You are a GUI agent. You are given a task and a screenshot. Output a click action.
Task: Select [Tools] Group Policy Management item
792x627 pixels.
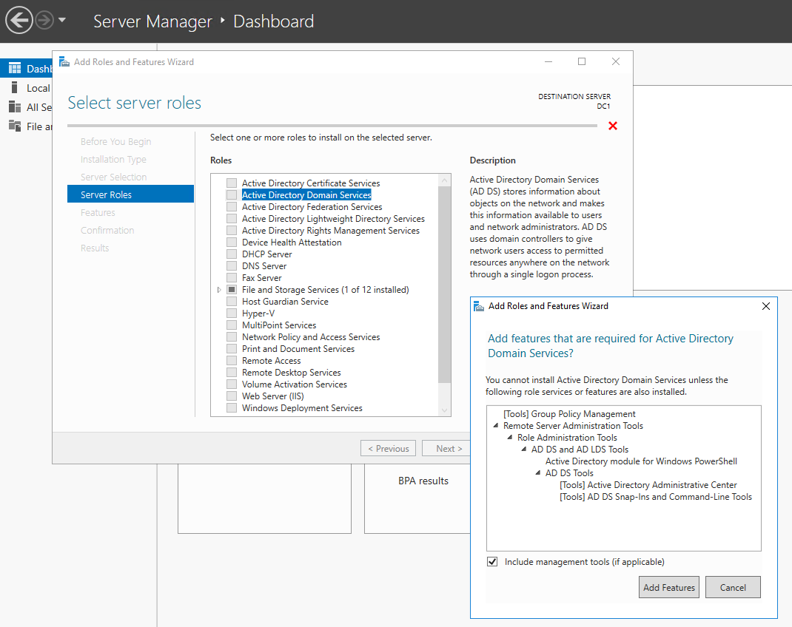tap(569, 413)
